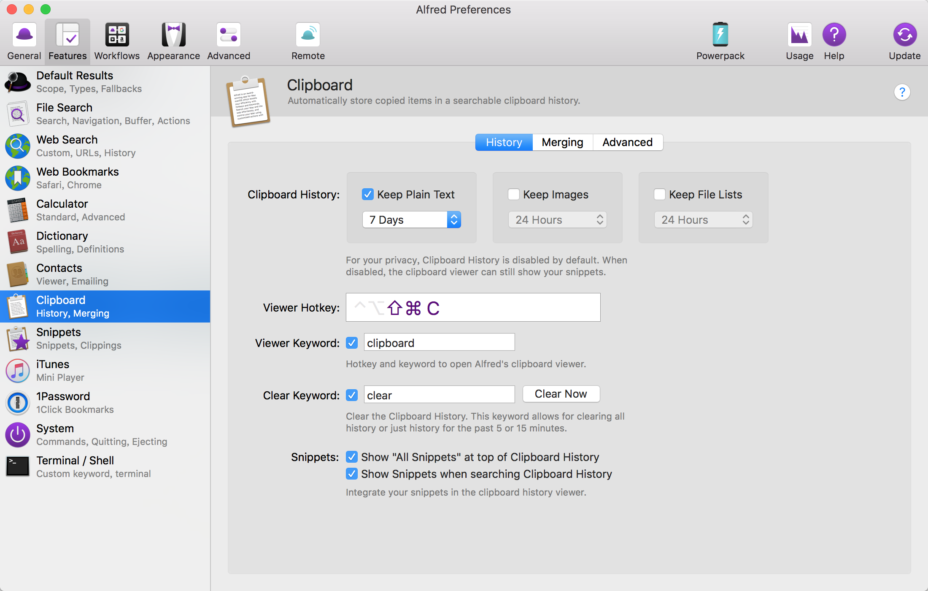Select Dictionary in the sidebar
928x591 pixels.
click(x=105, y=242)
